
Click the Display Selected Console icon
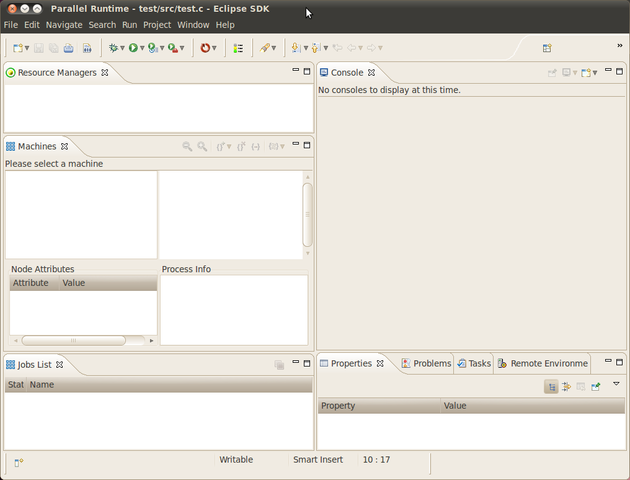coord(567,73)
